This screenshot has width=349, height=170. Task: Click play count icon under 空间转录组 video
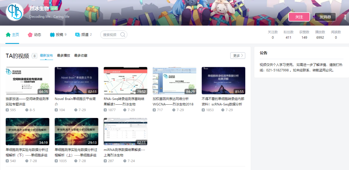pos(7,110)
